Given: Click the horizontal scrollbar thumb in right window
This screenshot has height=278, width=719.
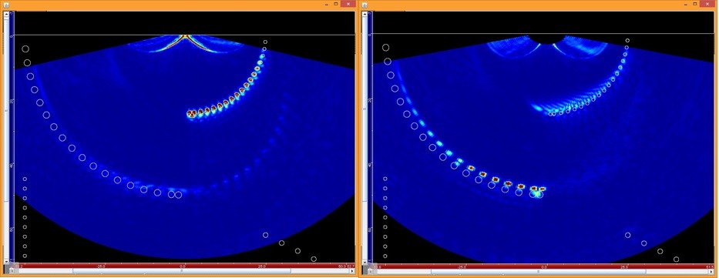Looking at the screenshot, I should [x=539, y=272].
